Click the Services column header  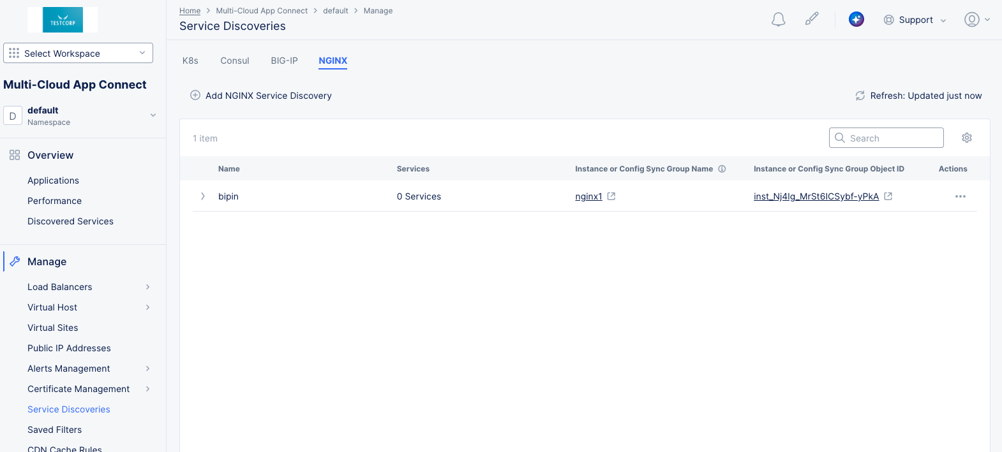pos(413,169)
